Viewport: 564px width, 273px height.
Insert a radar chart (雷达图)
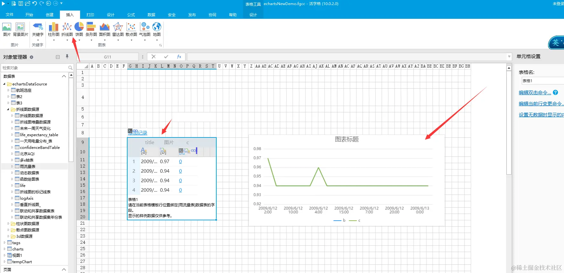point(118,30)
